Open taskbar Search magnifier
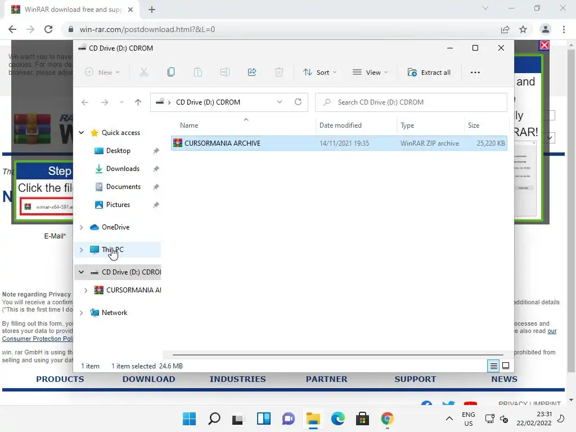Viewport: 576px width, 432px height. click(214, 418)
